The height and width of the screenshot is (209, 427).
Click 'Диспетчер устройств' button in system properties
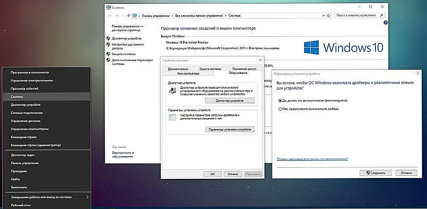(x=229, y=101)
